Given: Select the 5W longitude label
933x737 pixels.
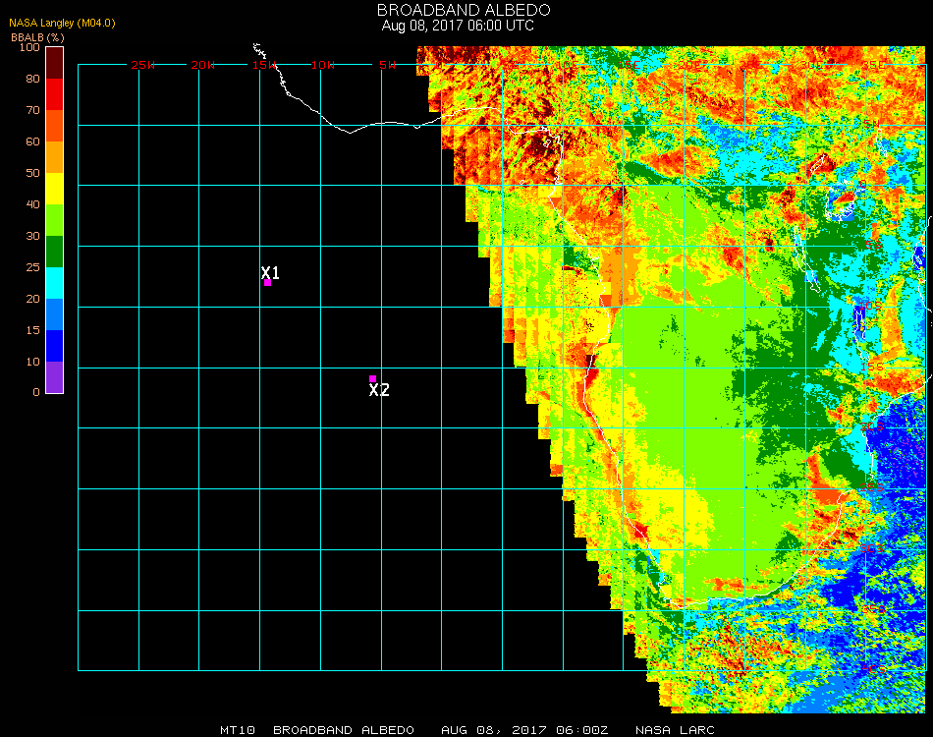Looking at the screenshot, I should coord(387,65).
